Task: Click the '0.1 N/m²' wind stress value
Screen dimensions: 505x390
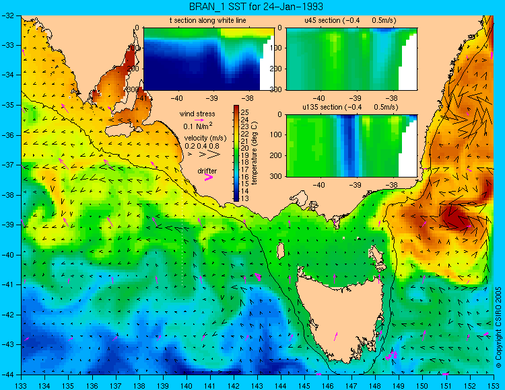Action: coord(198,126)
